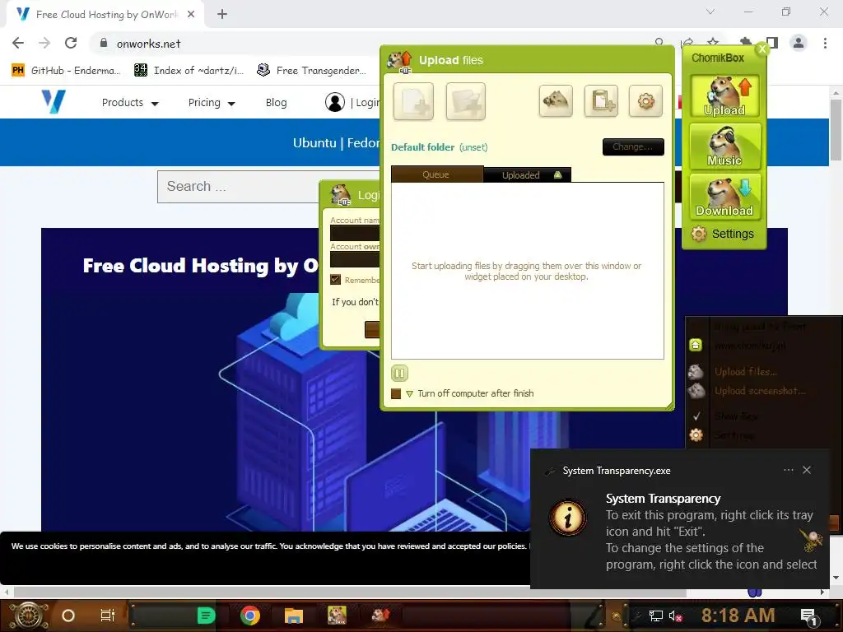Click the Login link in site header
Viewport: 843px width, 632px height.
pyautogui.click(x=368, y=103)
